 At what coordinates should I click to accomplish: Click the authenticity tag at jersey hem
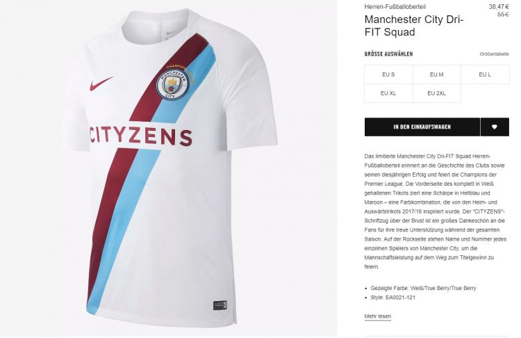220,305
